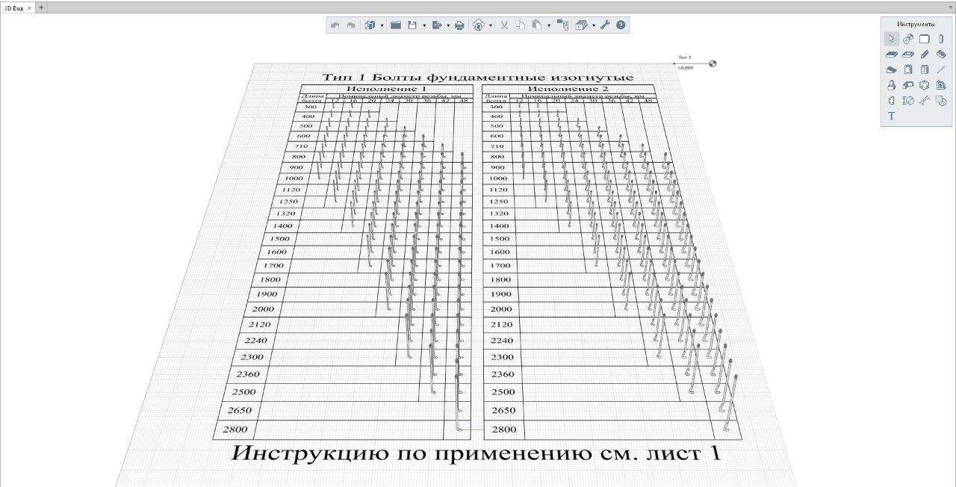The image size is (956, 487).
Task: Select the Window tool
Action: [925, 70]
